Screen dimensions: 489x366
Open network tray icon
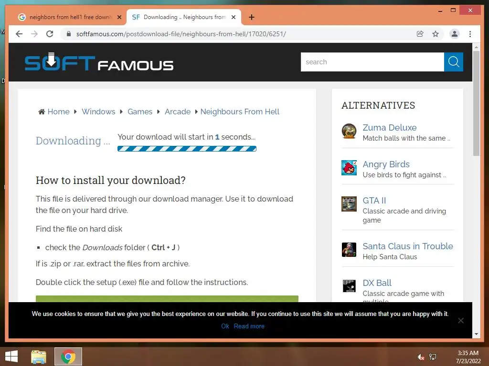pos(433,357)
